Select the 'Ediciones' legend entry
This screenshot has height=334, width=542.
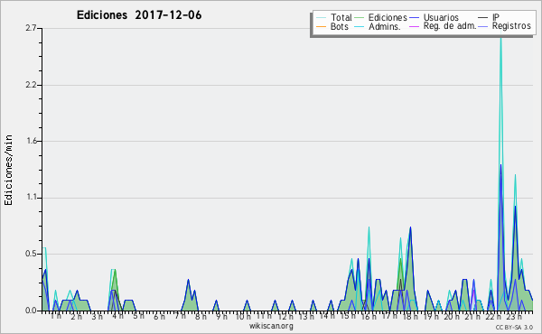click(x=381, y=17)
